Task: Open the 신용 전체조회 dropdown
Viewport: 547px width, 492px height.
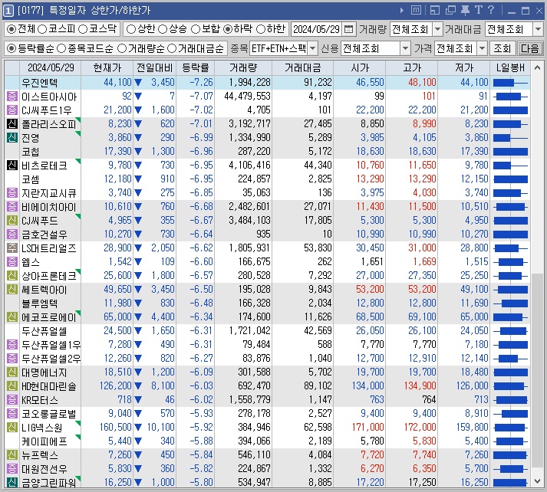Action: [x=405, y=48]
